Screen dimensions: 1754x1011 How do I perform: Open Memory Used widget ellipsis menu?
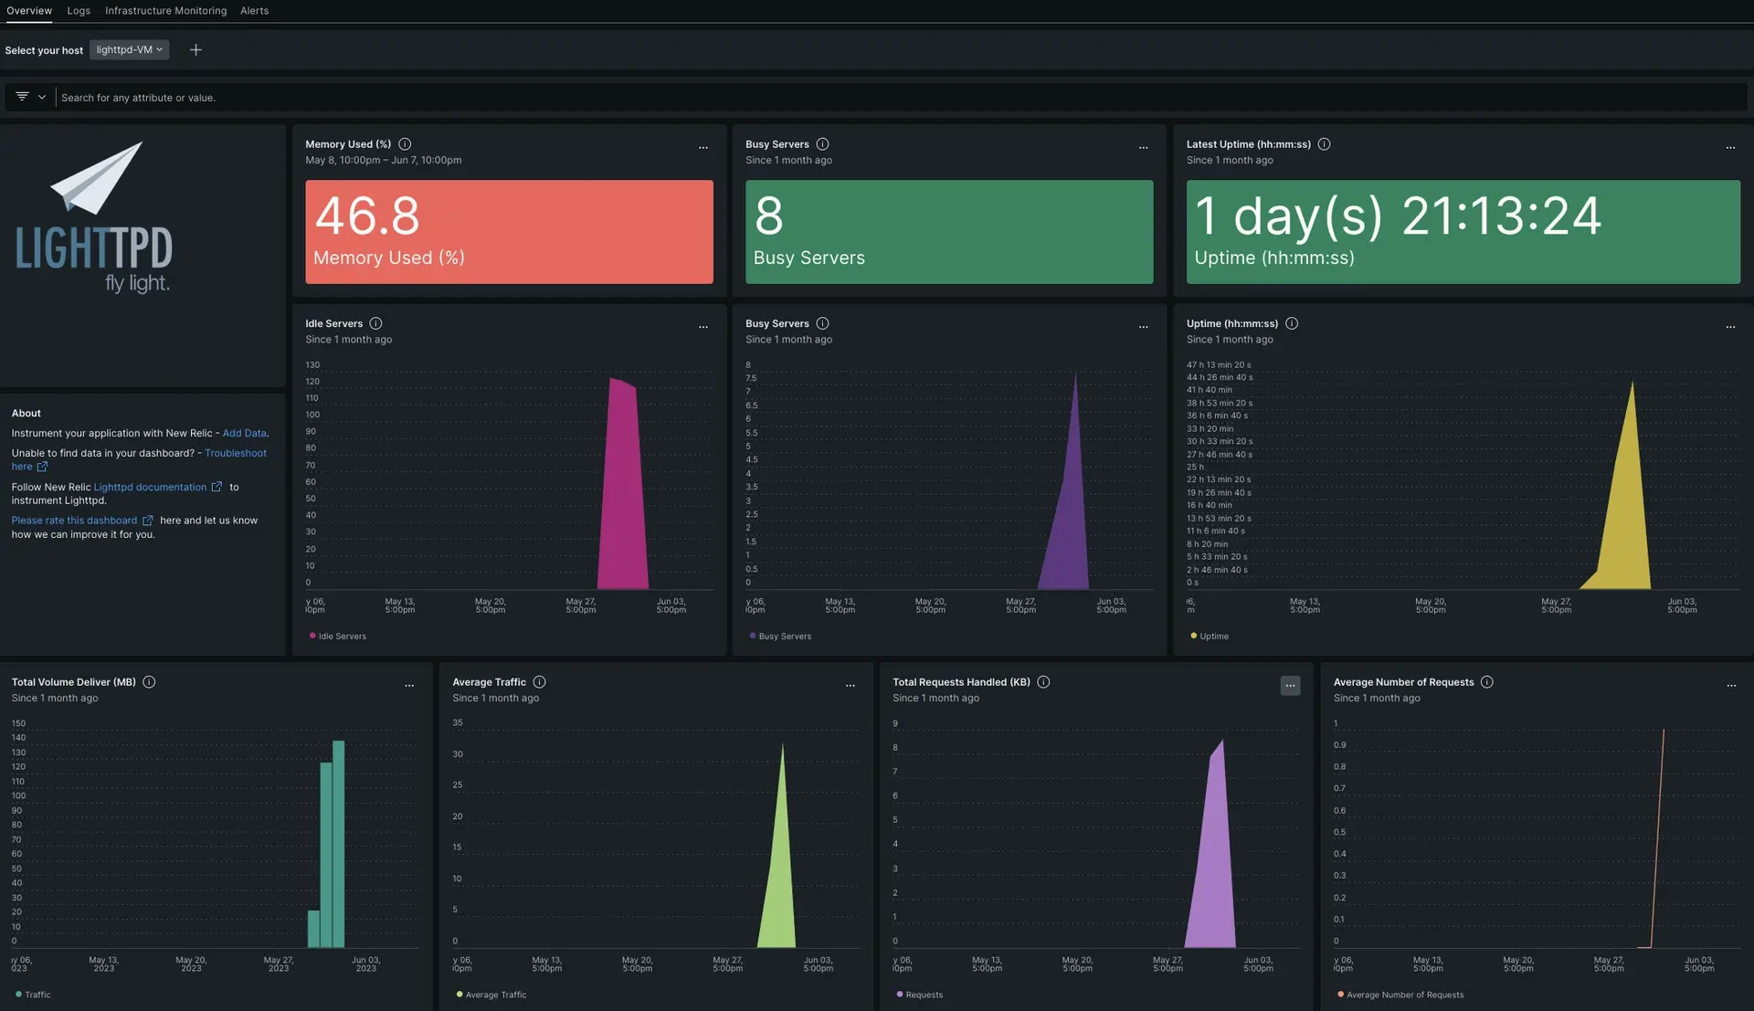click(703, 148)
